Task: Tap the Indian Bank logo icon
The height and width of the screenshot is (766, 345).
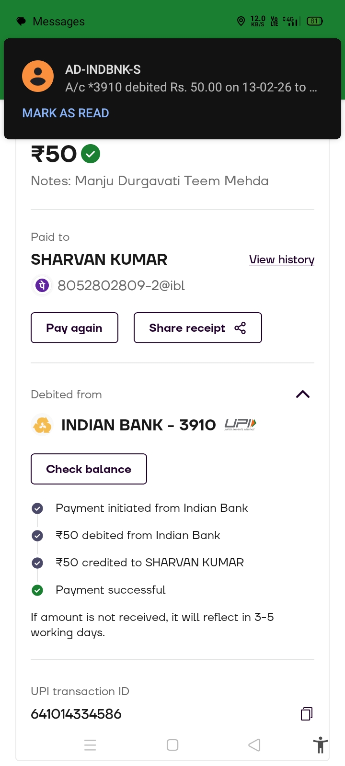Action: (42, 425)
